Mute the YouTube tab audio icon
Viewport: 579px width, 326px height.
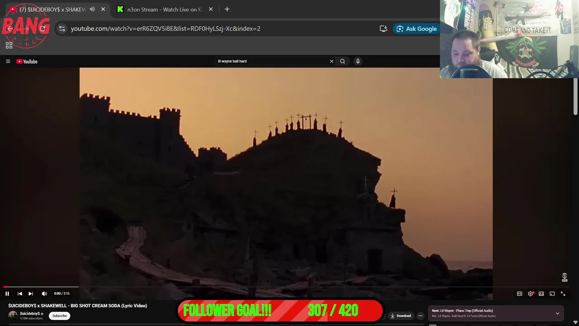[x=92, y=9]
